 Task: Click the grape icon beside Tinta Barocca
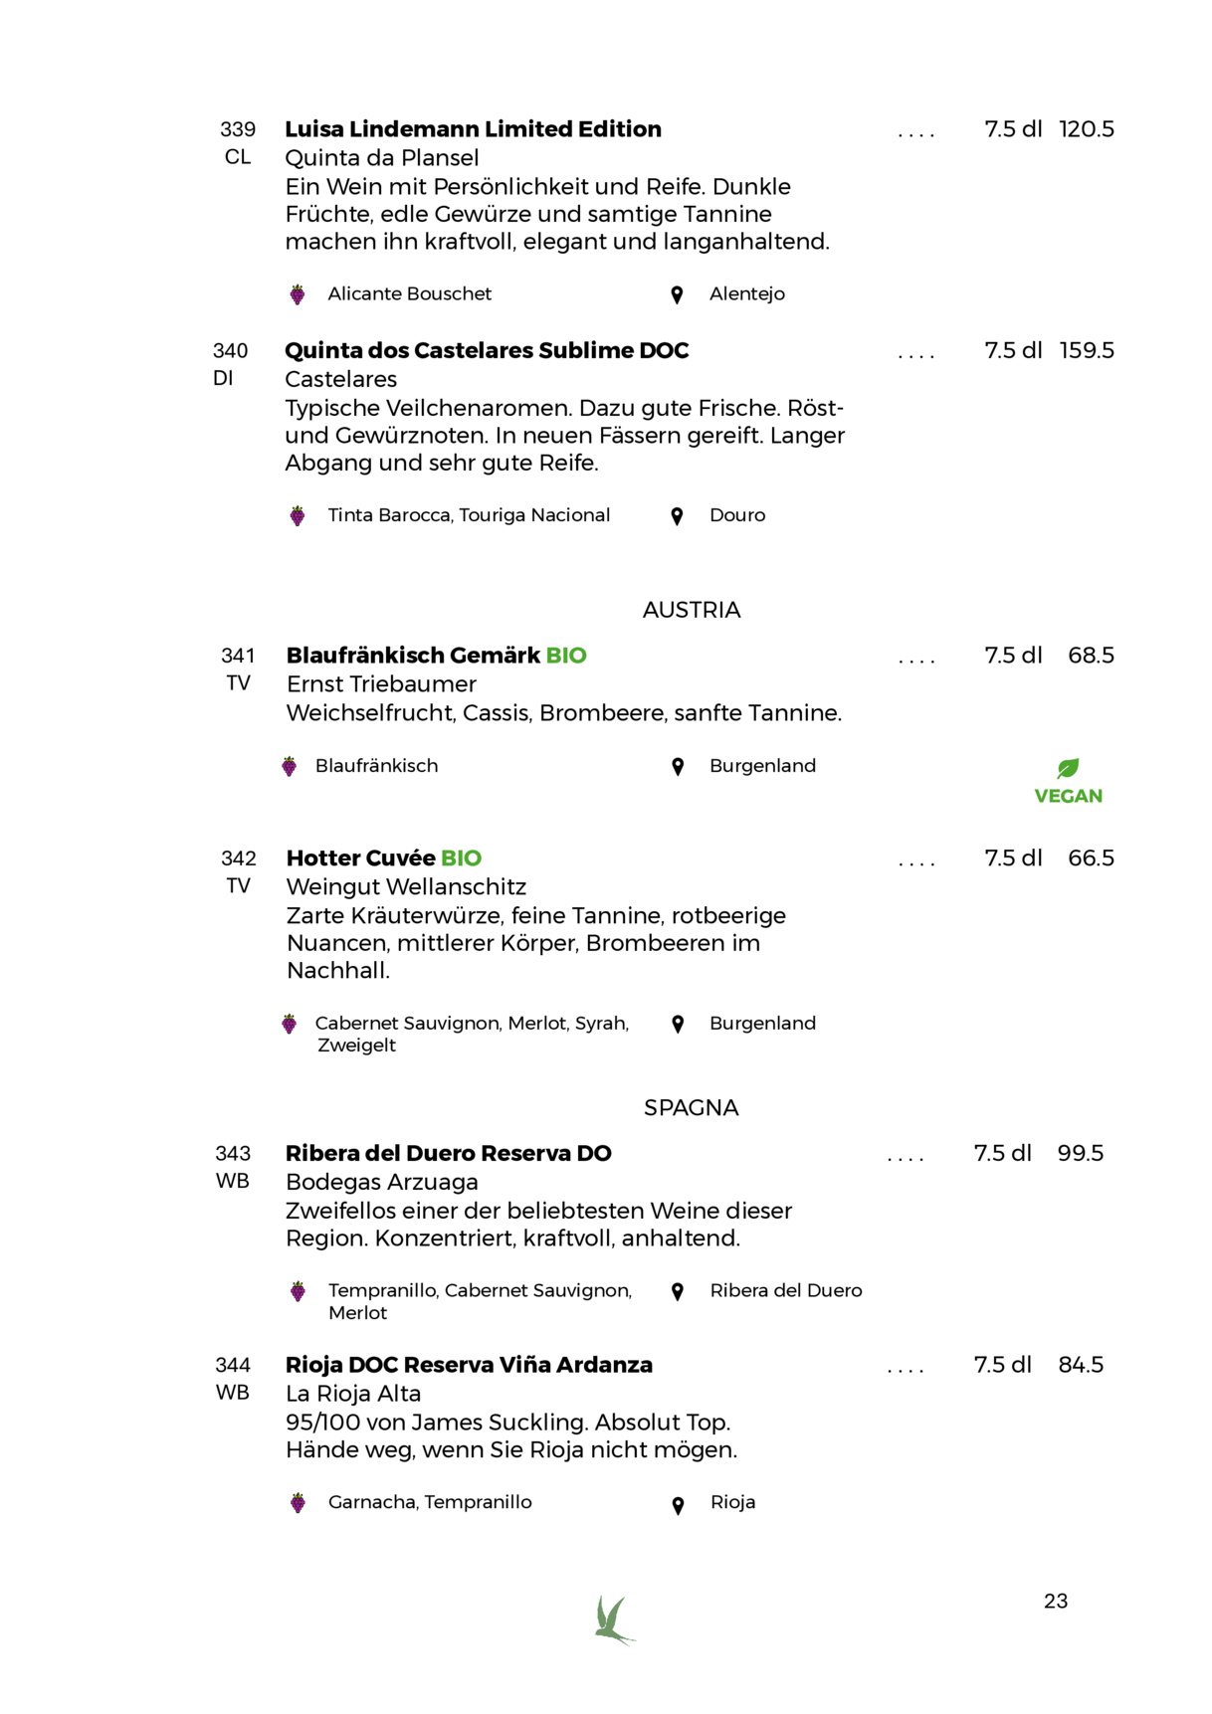(297, 516)
